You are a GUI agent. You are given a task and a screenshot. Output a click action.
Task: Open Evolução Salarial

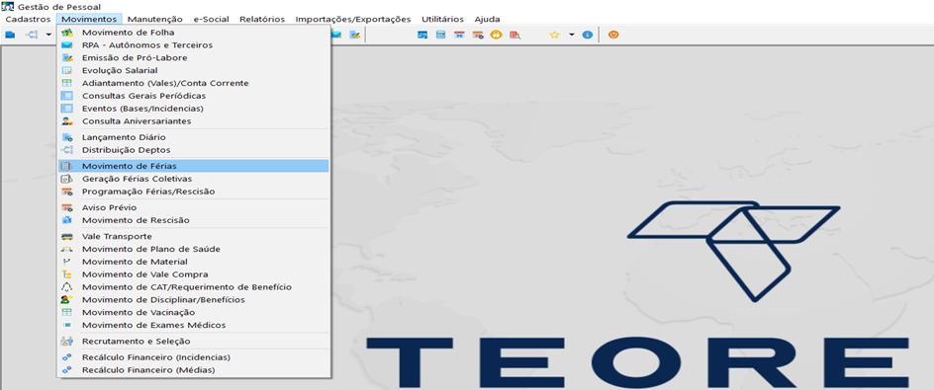[193, 71]
